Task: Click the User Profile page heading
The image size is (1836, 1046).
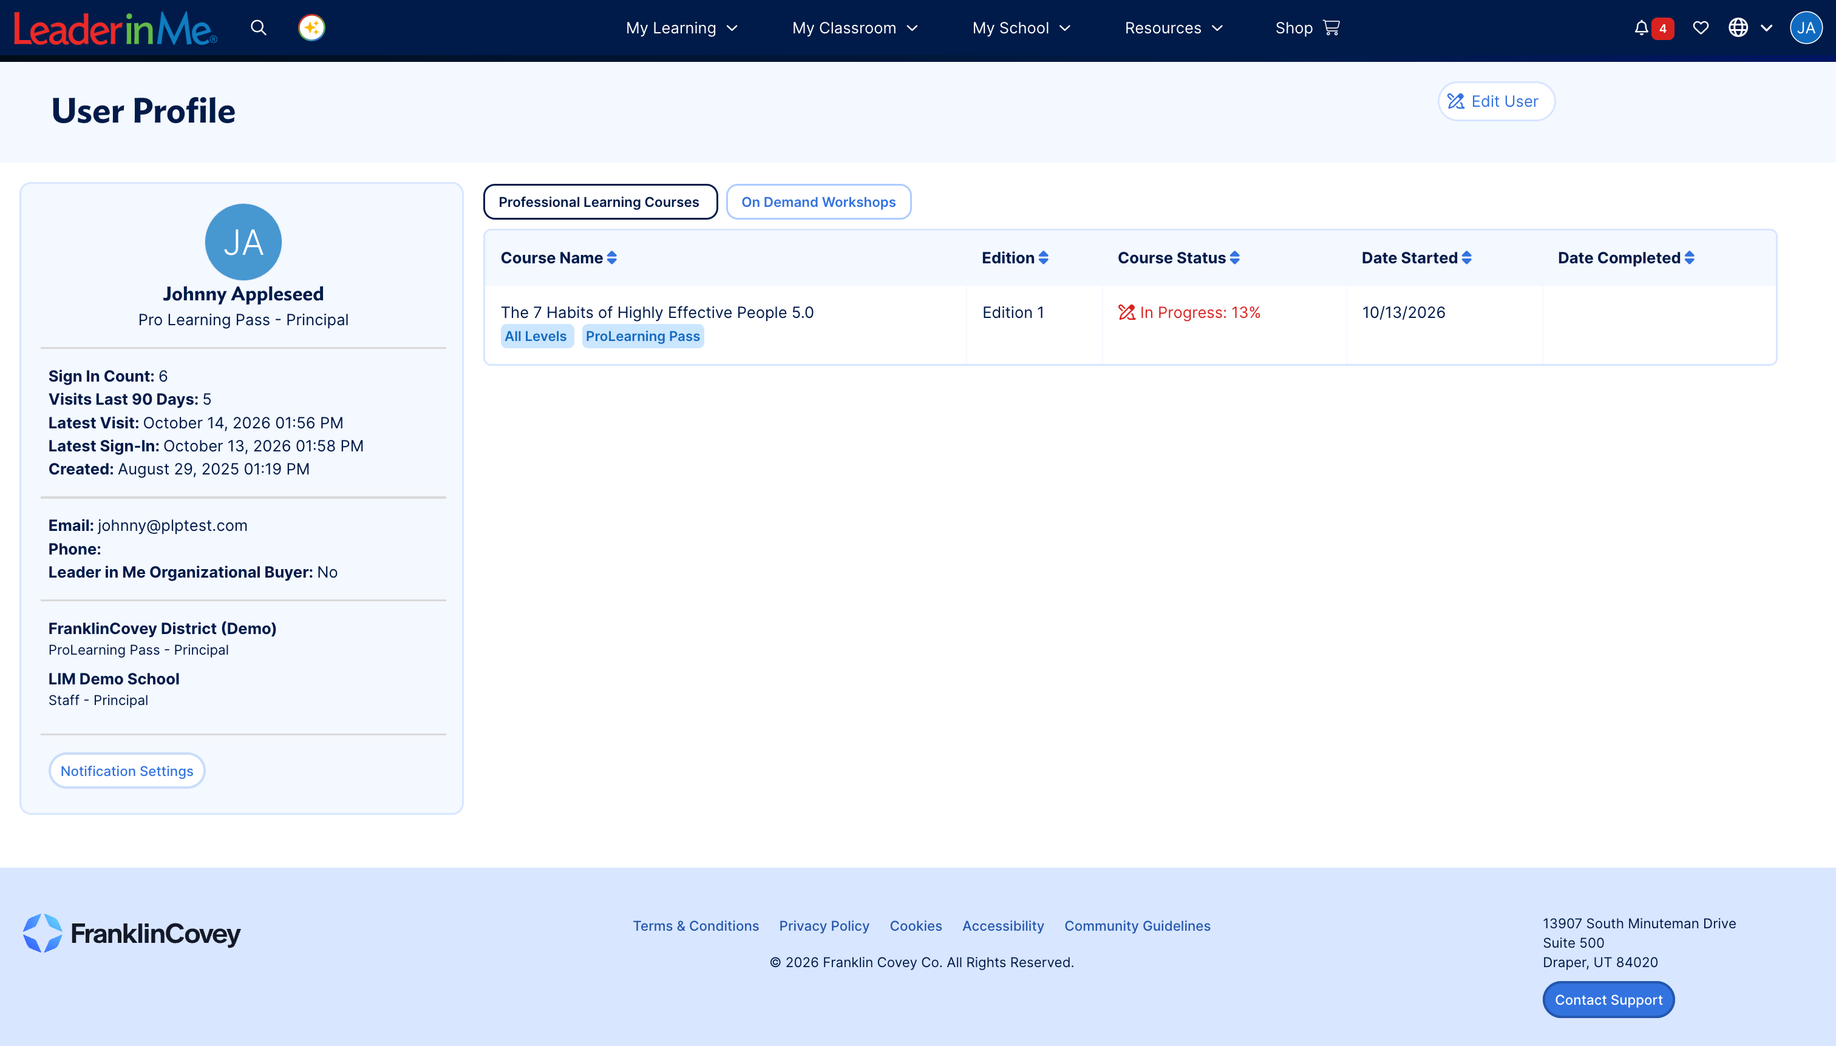Action: point(143,112)
